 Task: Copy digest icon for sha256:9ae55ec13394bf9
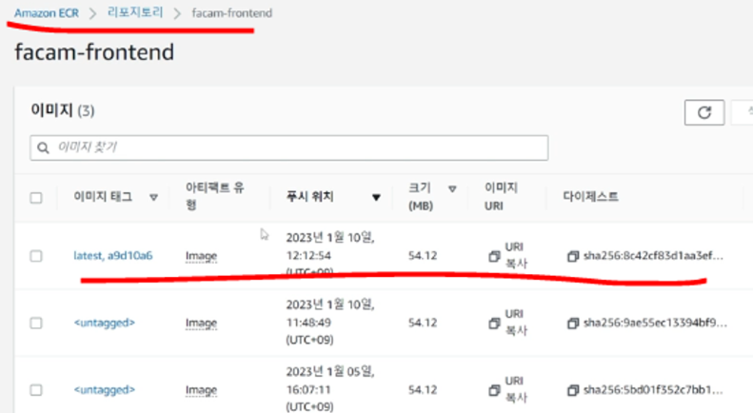[572, 324]
